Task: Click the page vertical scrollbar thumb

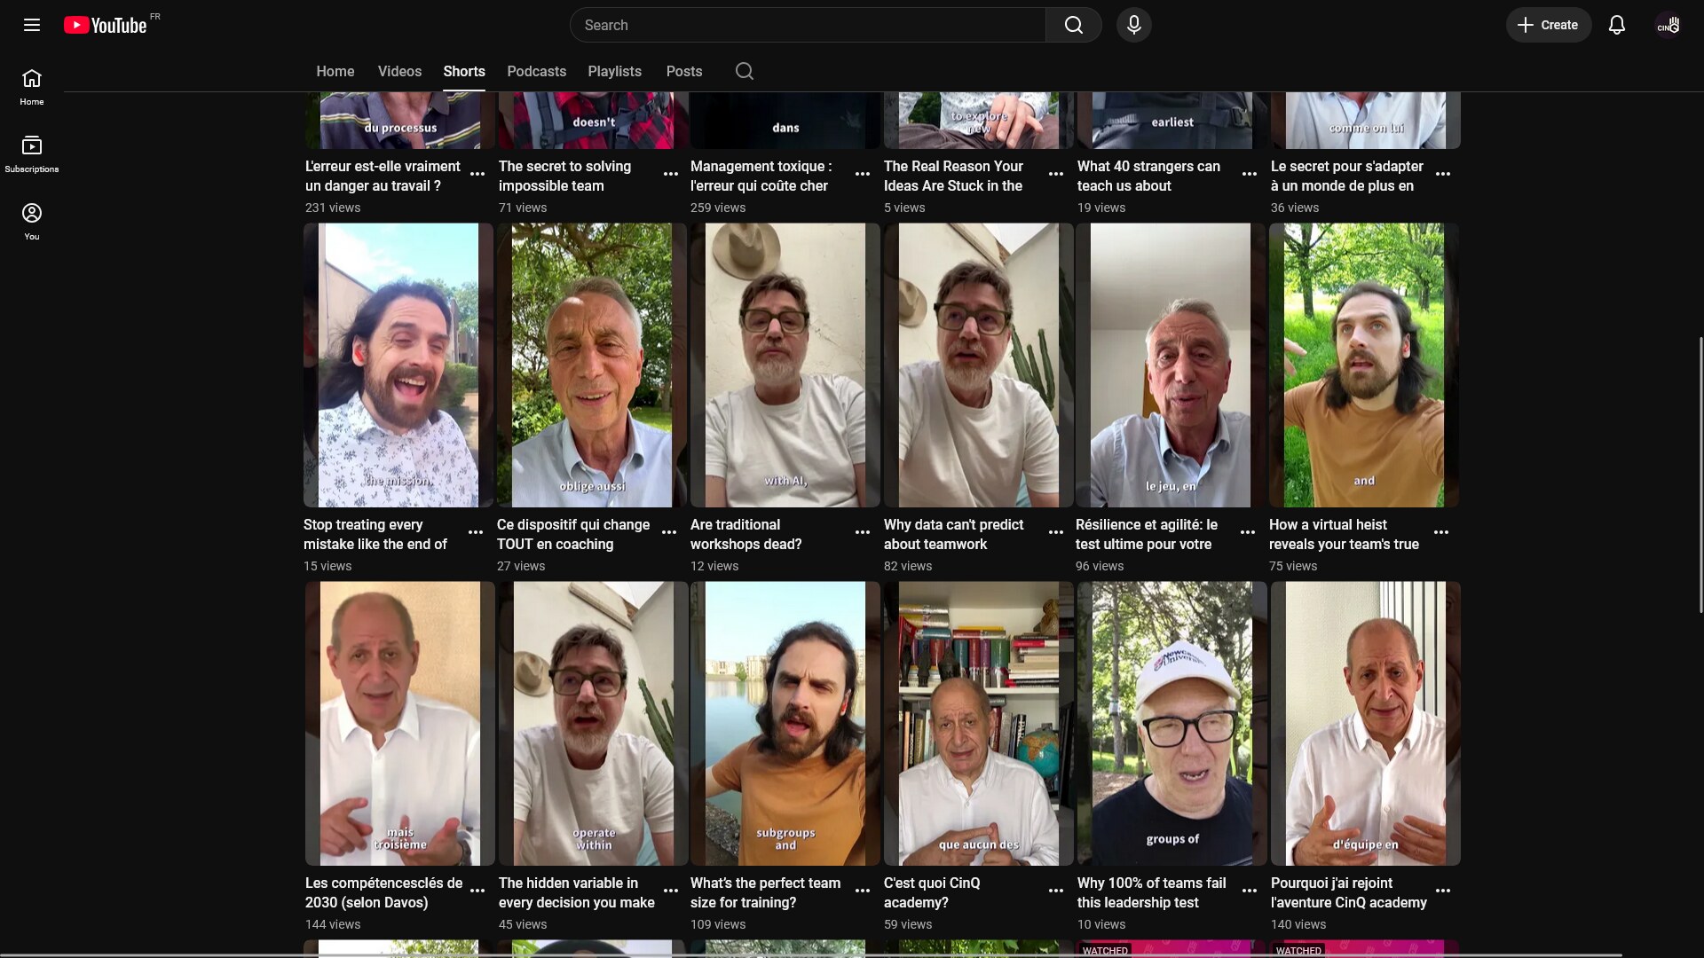Action: tap(1700, 475)
